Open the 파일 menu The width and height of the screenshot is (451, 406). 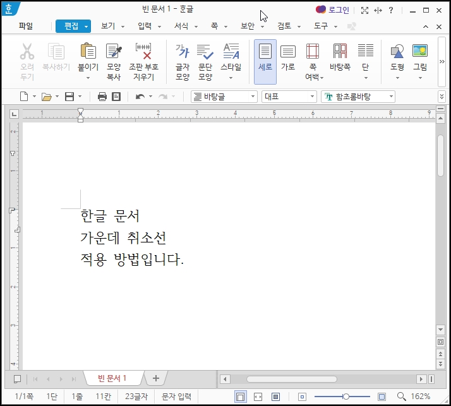tap(26, 26)
